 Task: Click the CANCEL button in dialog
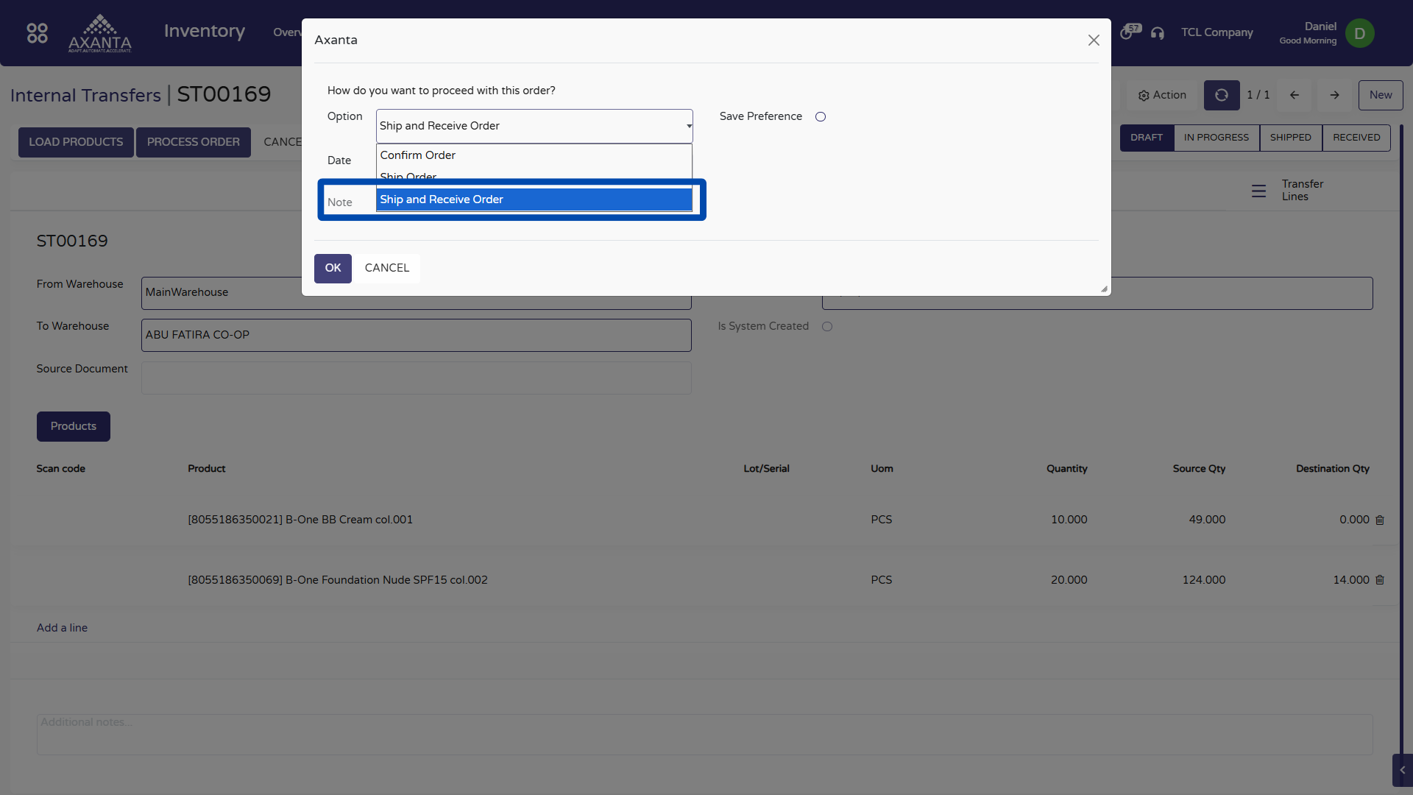coord(386,268)
